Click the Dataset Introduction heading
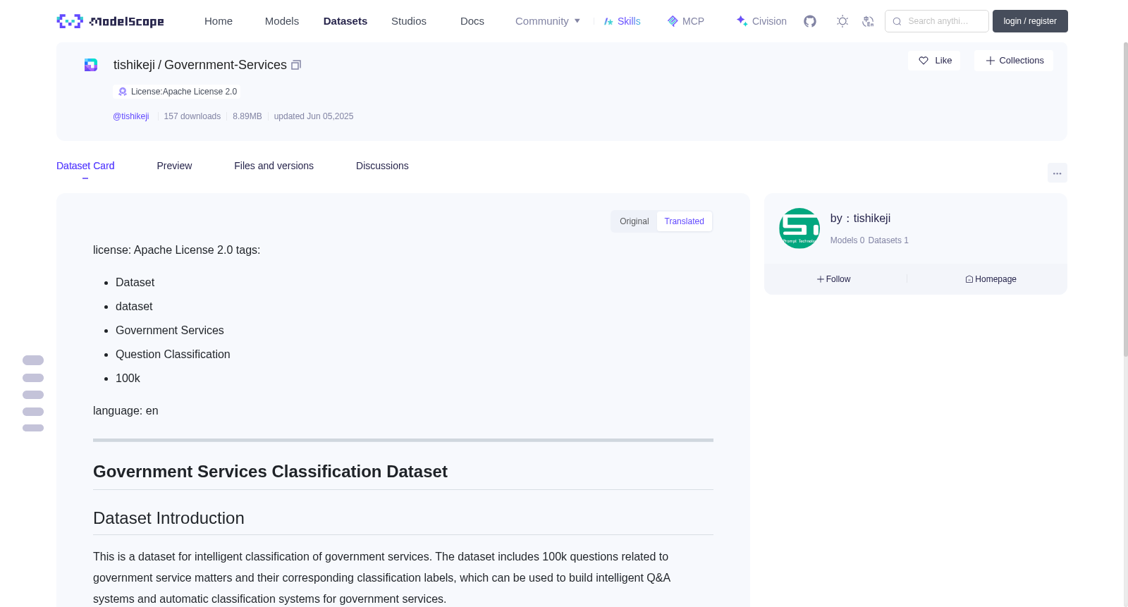This screenshot has height=607, width=1128. [168, 518]
